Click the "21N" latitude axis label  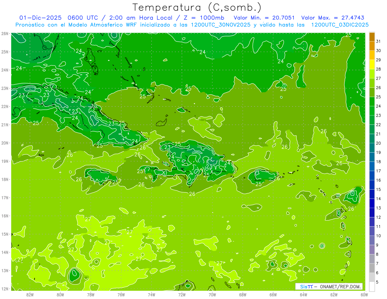[5, 125]
